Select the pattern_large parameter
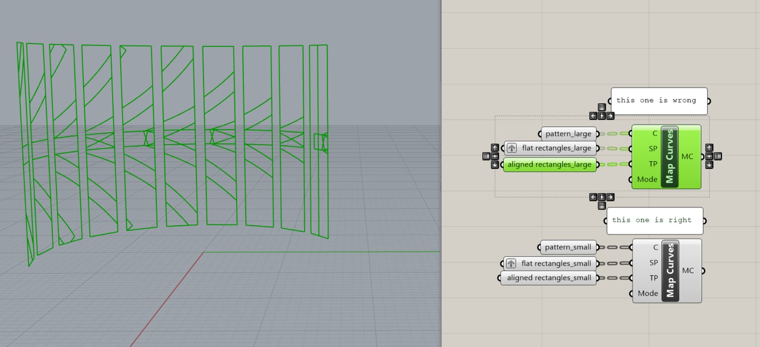This screenshot has width=760, height=347. pyautogui.click(x=568, y=134)
